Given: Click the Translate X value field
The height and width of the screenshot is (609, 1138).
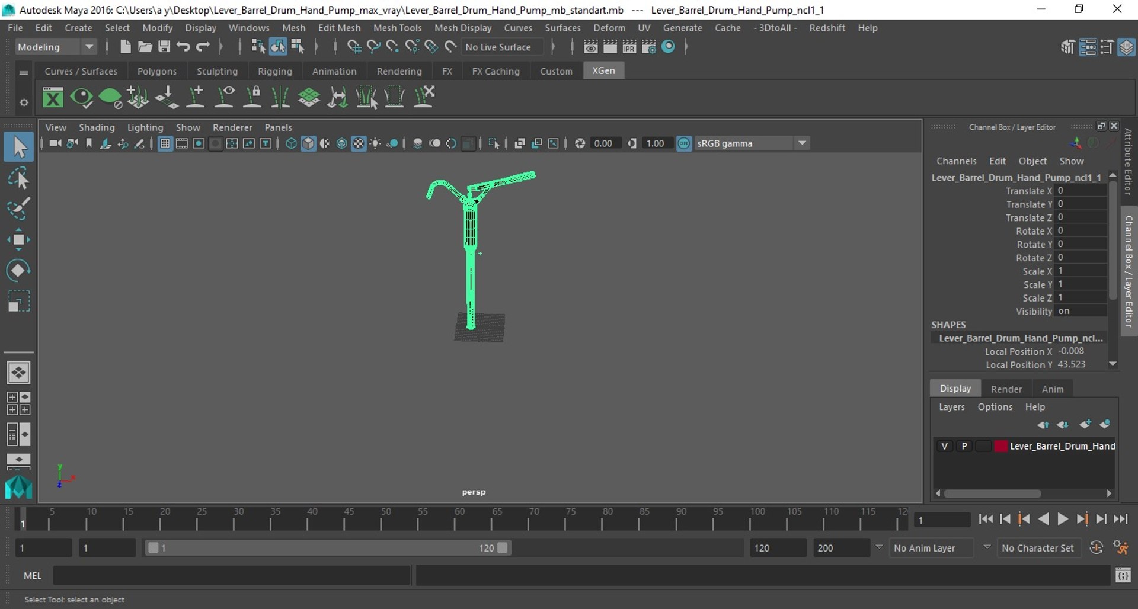Looking at the screenshot, I should click(1081, 191).
